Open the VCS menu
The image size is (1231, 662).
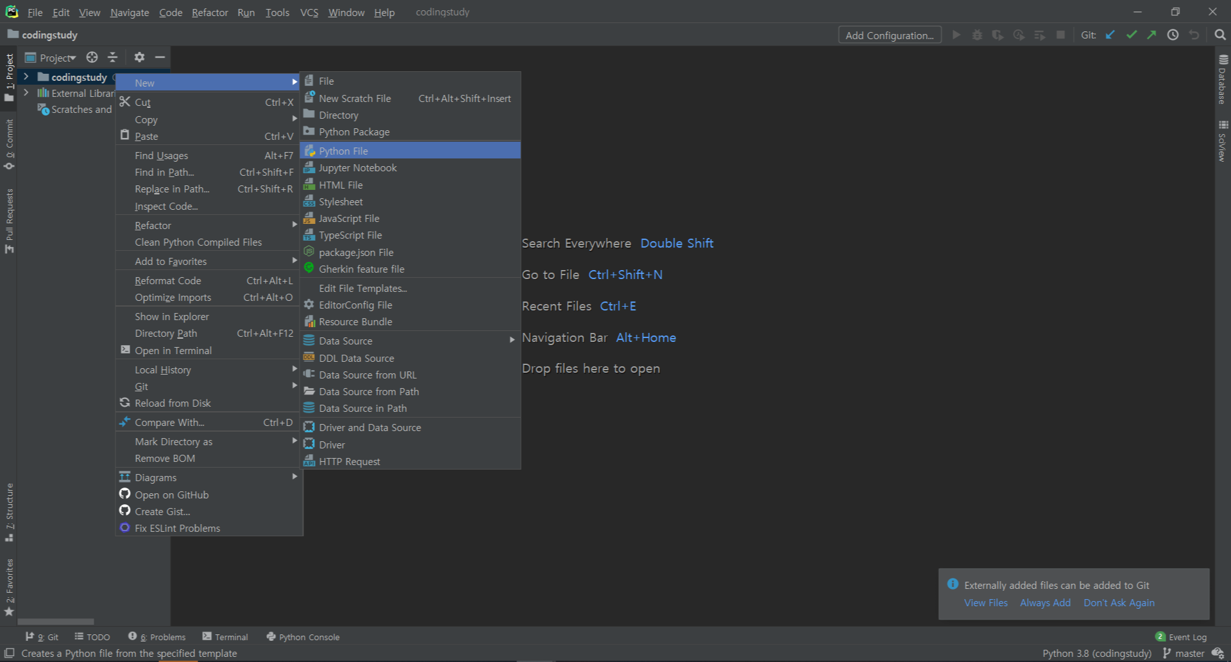click(x=309, y=12)
